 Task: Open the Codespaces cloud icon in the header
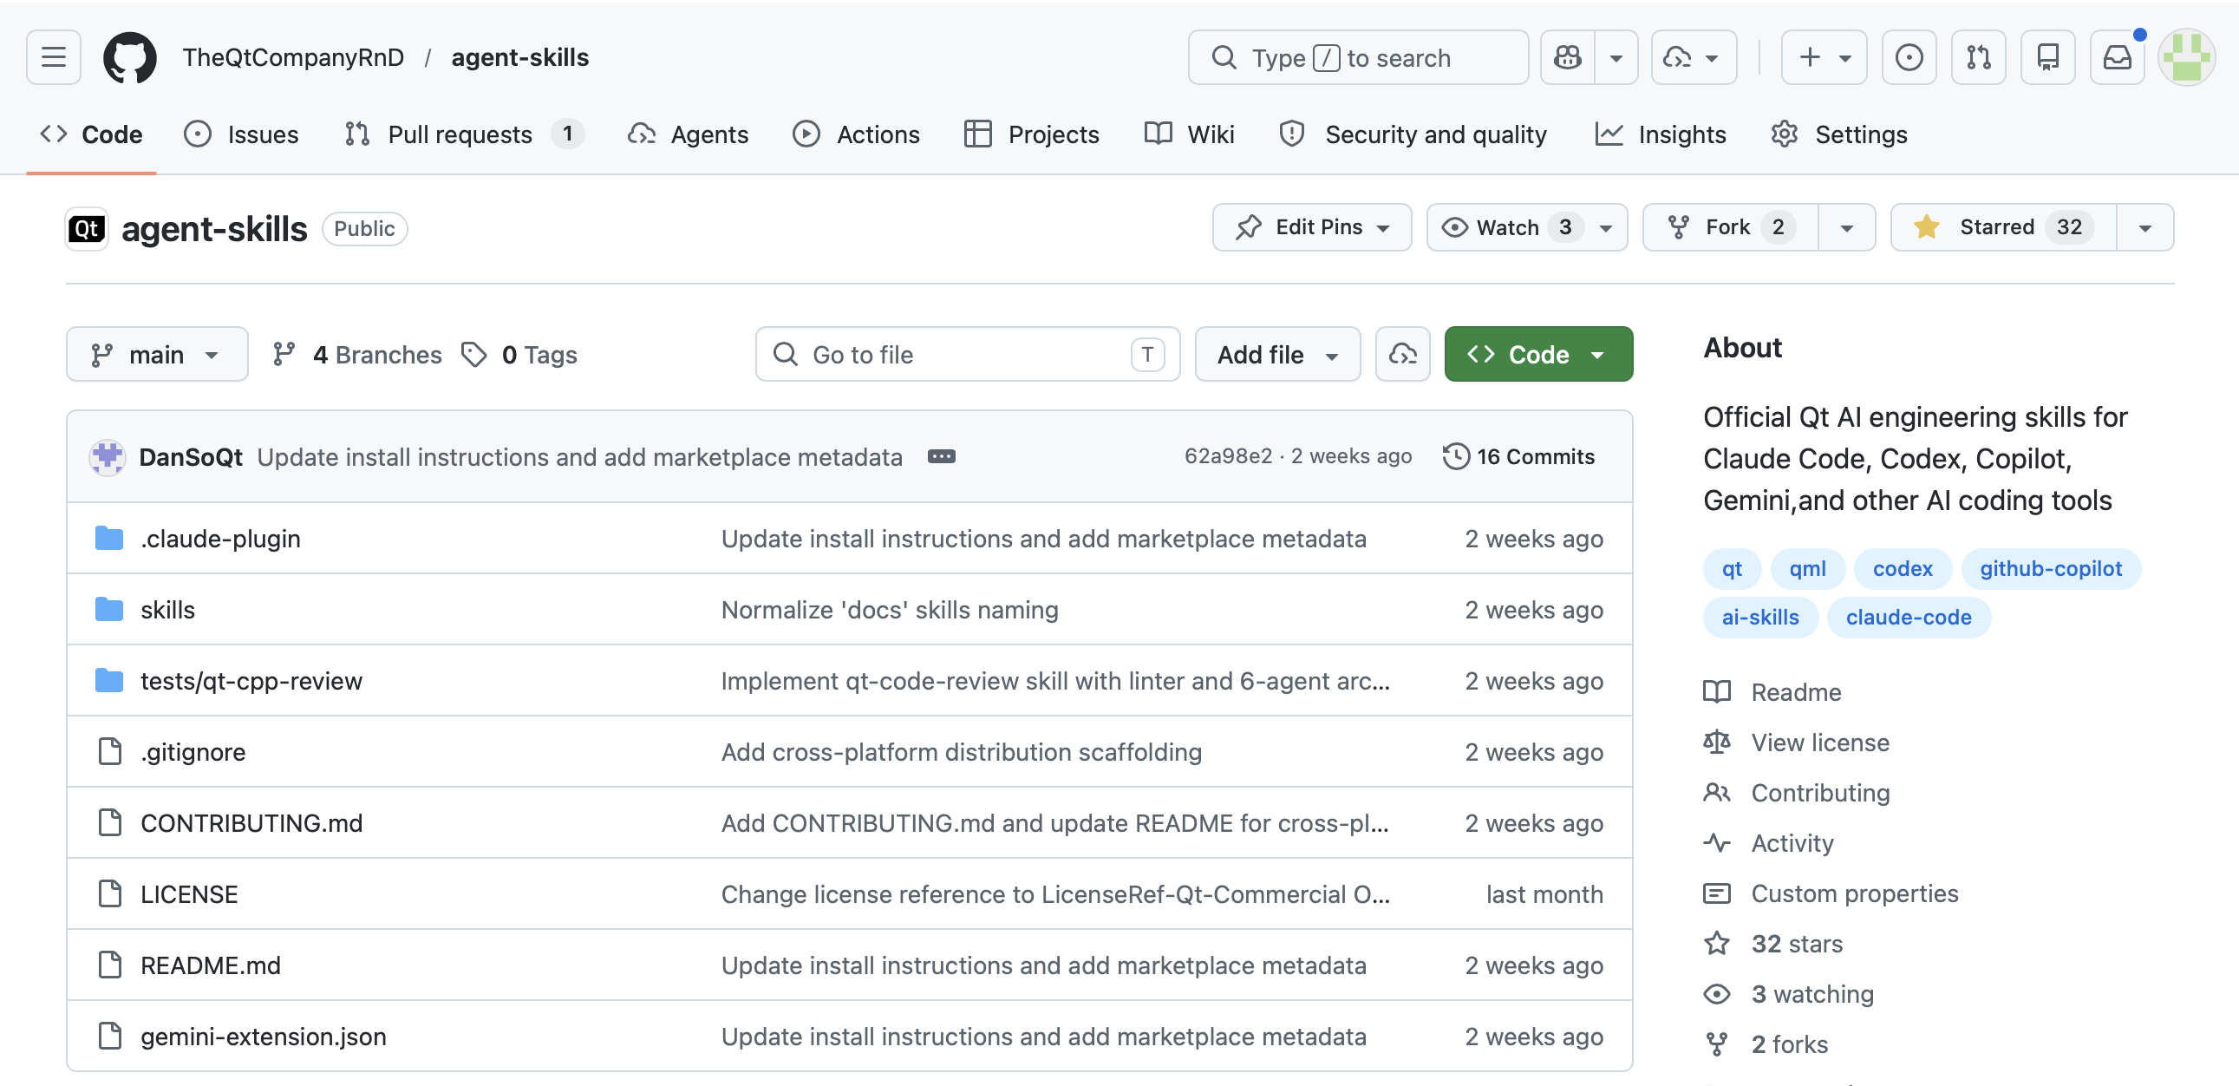pos(1678,56)
